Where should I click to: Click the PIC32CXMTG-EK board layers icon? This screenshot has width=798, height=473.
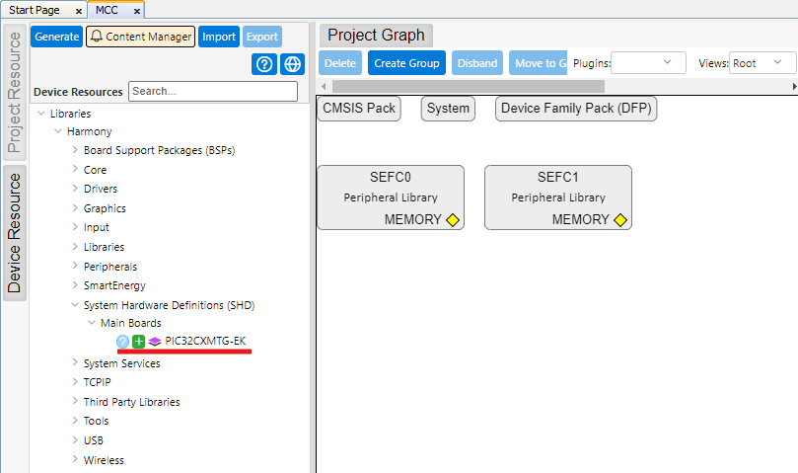pos(155,342)
